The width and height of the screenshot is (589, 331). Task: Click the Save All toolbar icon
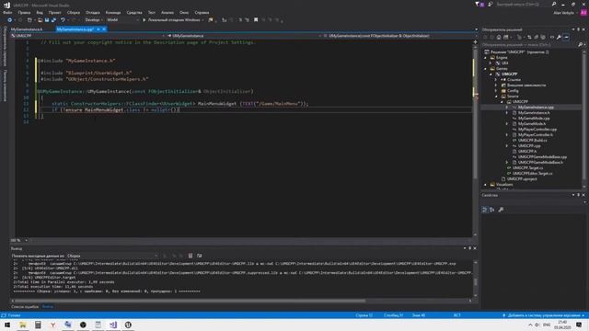click(x=53, y=20)
